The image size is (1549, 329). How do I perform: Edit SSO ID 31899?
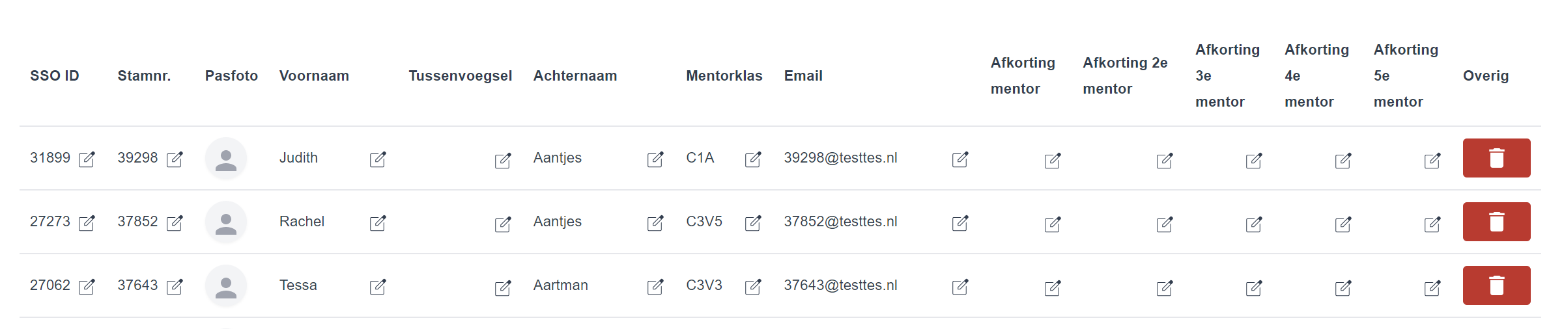tap(87, 159)
